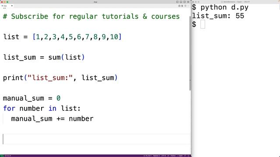Change indentation via Spaces status item
Screen dimensions: 280x157
[157, 156]
